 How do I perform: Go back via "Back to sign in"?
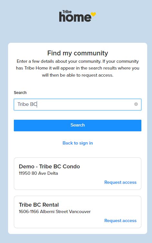pos(78,143)
